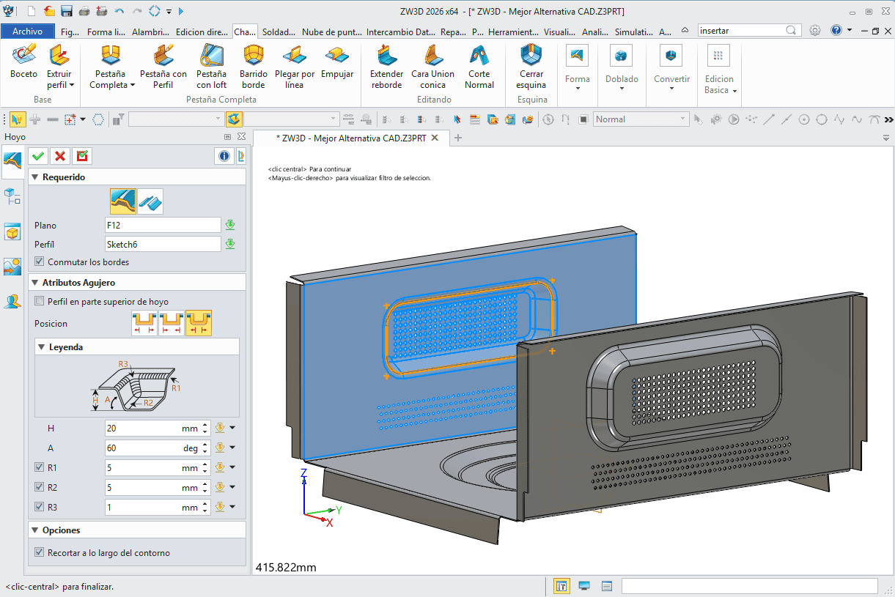895x597 pixels.
Task: Uncheck the R1 checkbox
Action: point(40,467)
